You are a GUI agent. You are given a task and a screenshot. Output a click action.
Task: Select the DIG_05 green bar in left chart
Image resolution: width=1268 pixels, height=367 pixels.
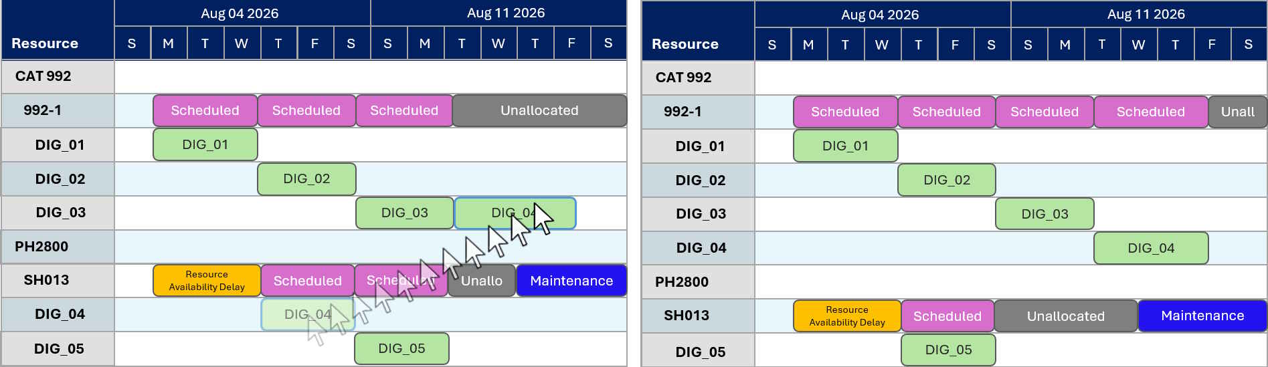pos(401,348)
